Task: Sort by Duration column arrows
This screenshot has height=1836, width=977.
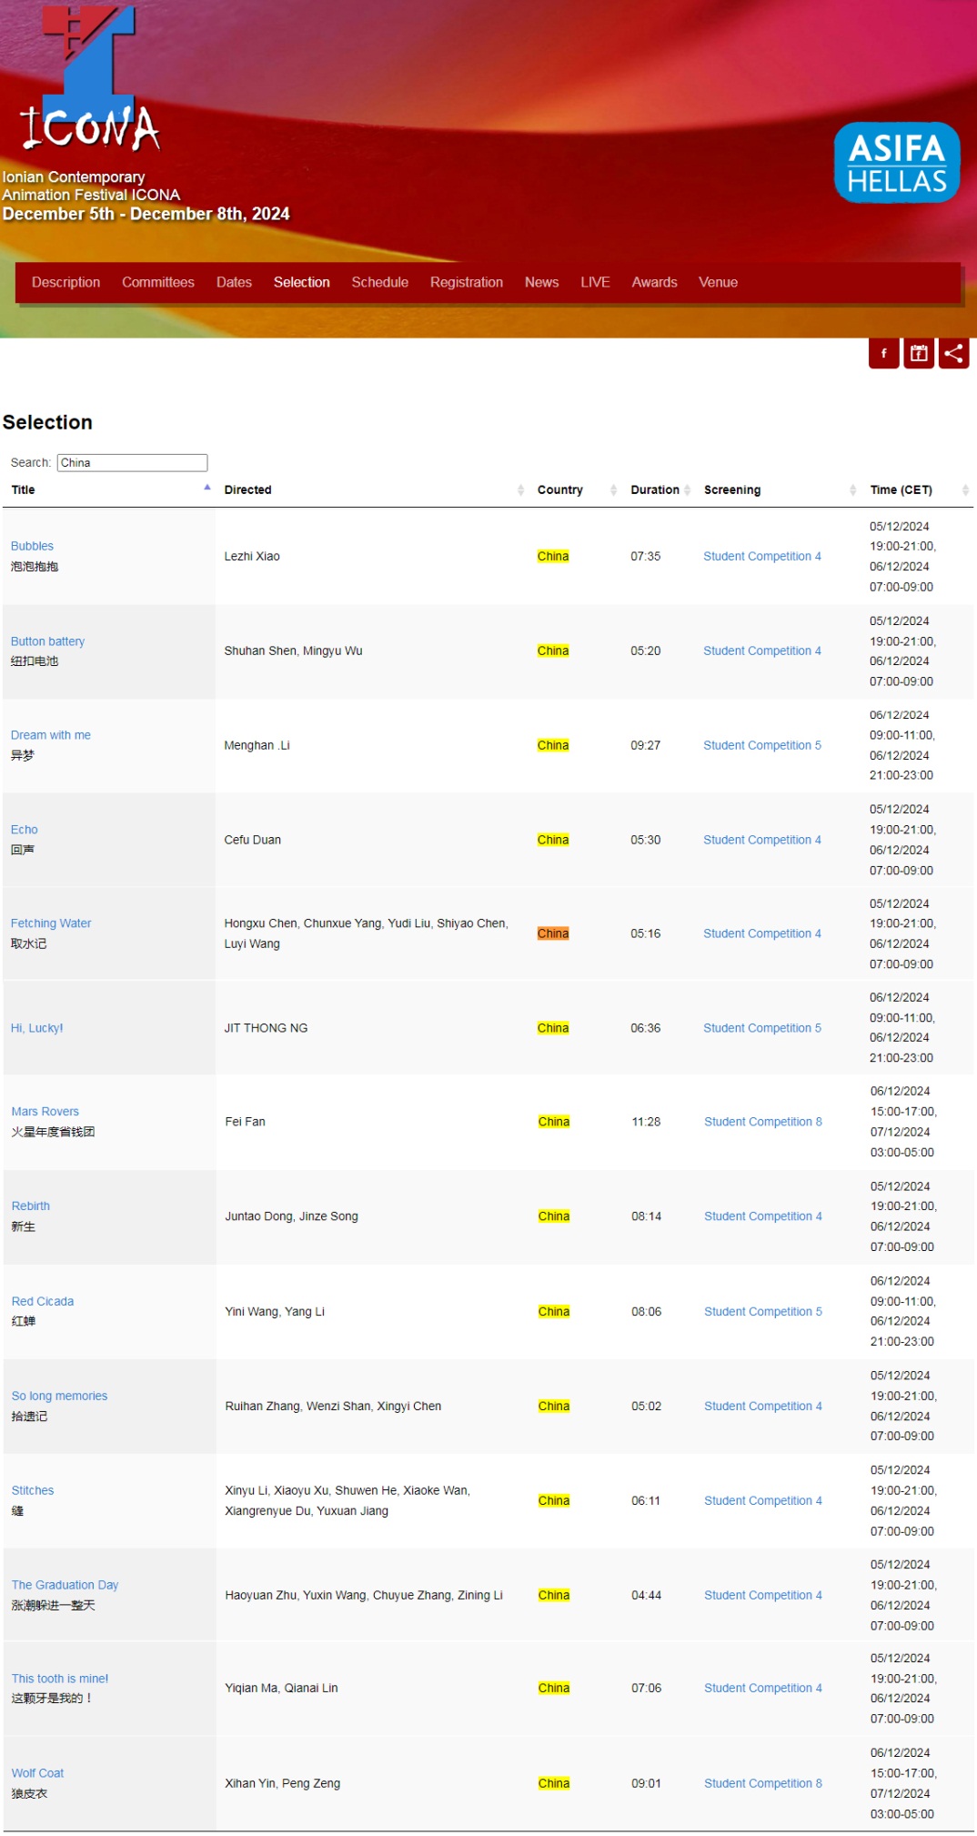Action: coord(688,490)
